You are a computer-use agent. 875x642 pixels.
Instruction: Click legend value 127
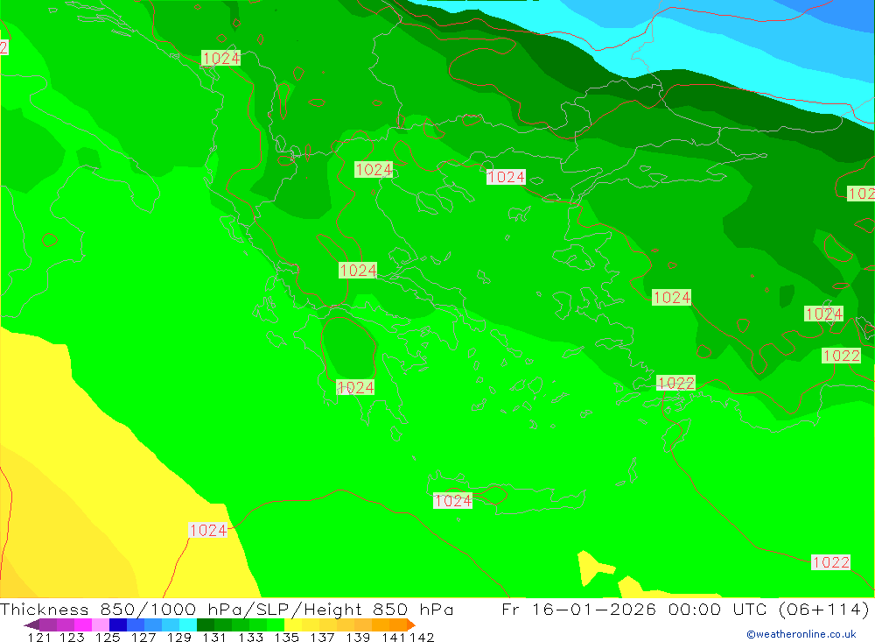point(143,637)
